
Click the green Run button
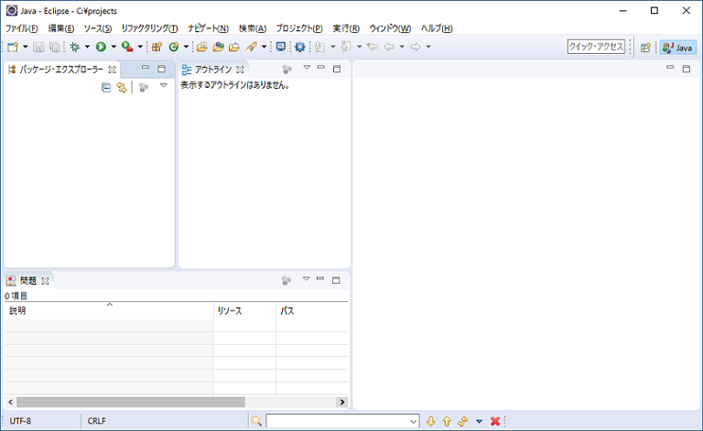(x=101, y=47)
